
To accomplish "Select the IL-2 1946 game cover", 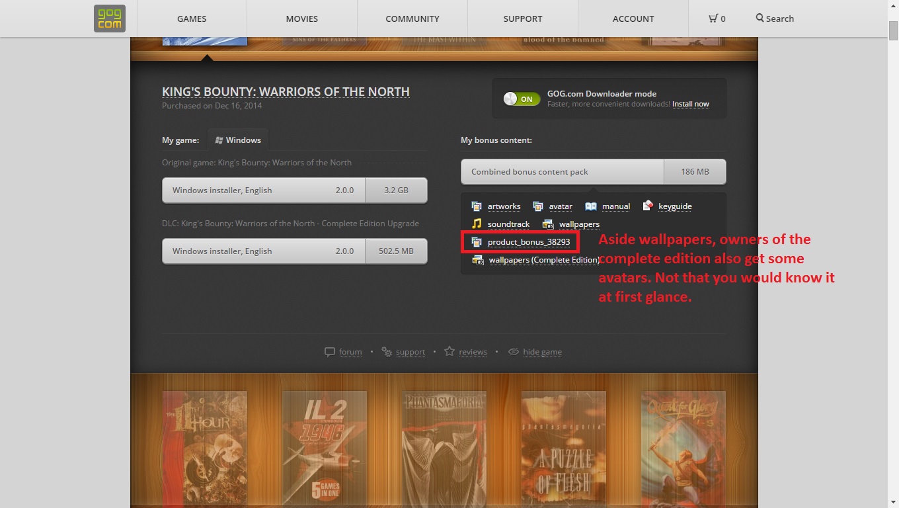I will tap(325, 448).
